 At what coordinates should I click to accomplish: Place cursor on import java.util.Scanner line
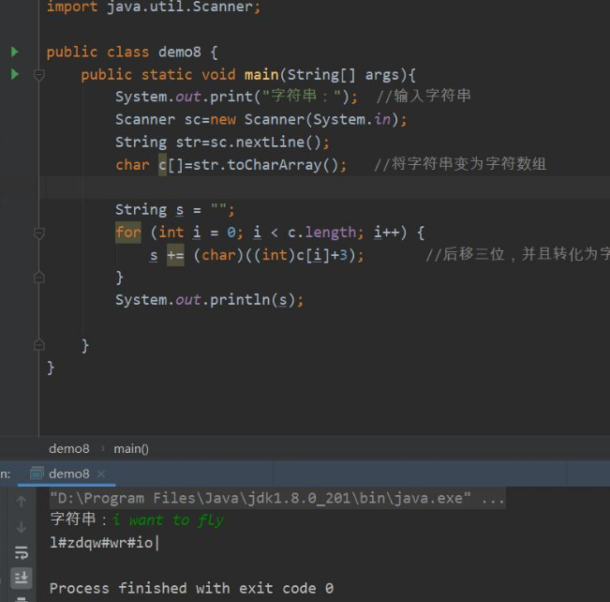point(154,7)
